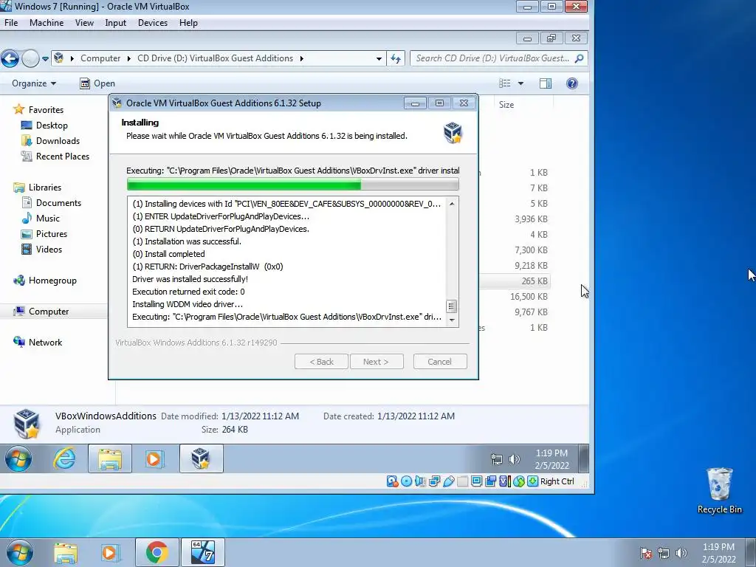Click the keyboard capture arrow icon
The width and height of the screenshot is (756, 567).
click(x=532, y=481)
